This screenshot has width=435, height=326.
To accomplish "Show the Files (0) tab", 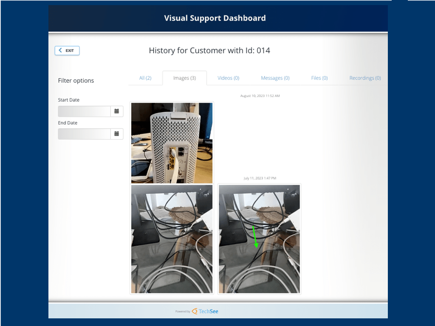I will tap(319, 78).
